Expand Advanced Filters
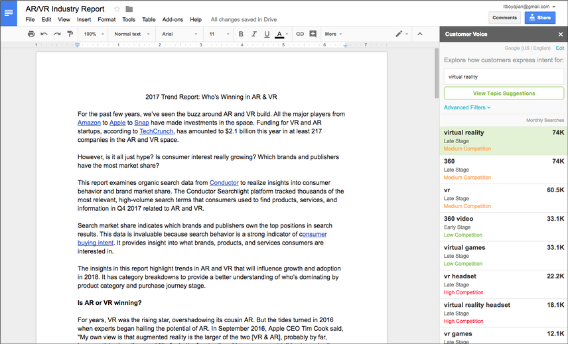 467,107
